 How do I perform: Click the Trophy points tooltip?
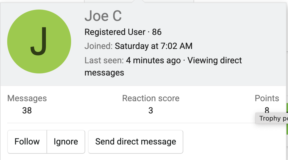click(273, 119)
